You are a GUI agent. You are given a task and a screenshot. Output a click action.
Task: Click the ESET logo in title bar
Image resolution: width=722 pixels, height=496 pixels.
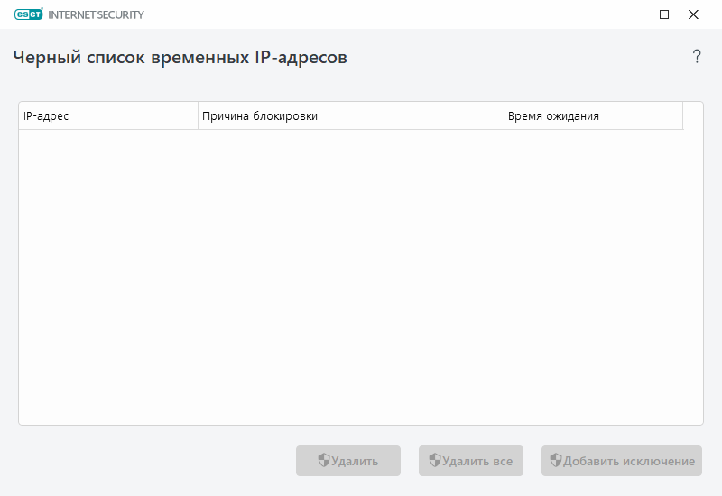pos(30,14)
